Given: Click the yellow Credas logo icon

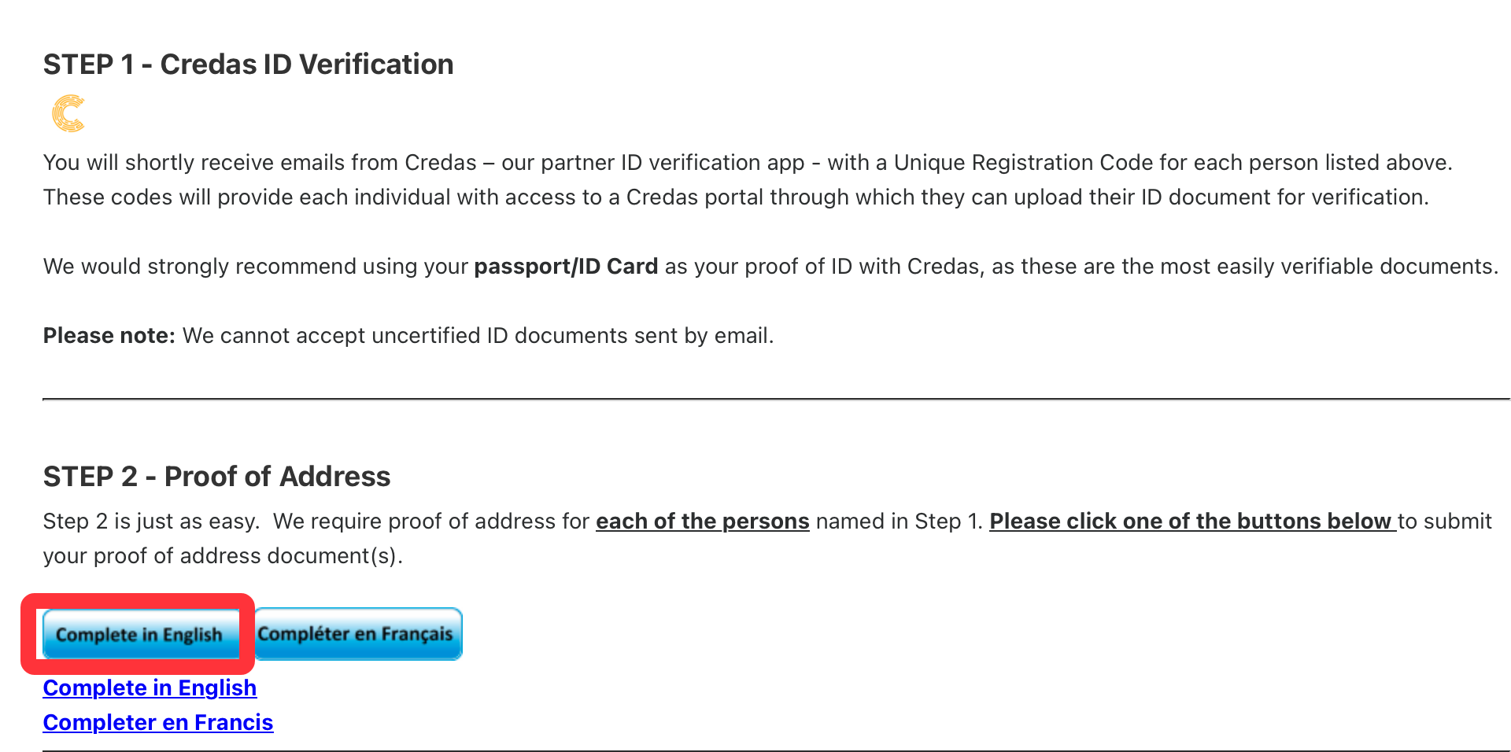Looking at the screenshot, I should pos(68,113).
